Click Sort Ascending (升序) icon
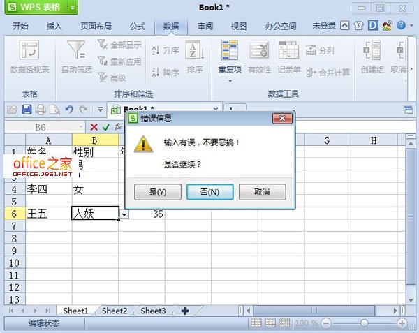 156,50
